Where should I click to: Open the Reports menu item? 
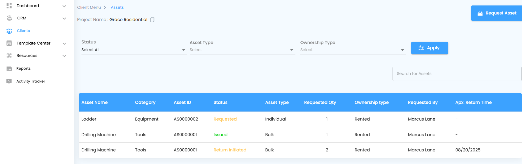click(x=24, y=69)
